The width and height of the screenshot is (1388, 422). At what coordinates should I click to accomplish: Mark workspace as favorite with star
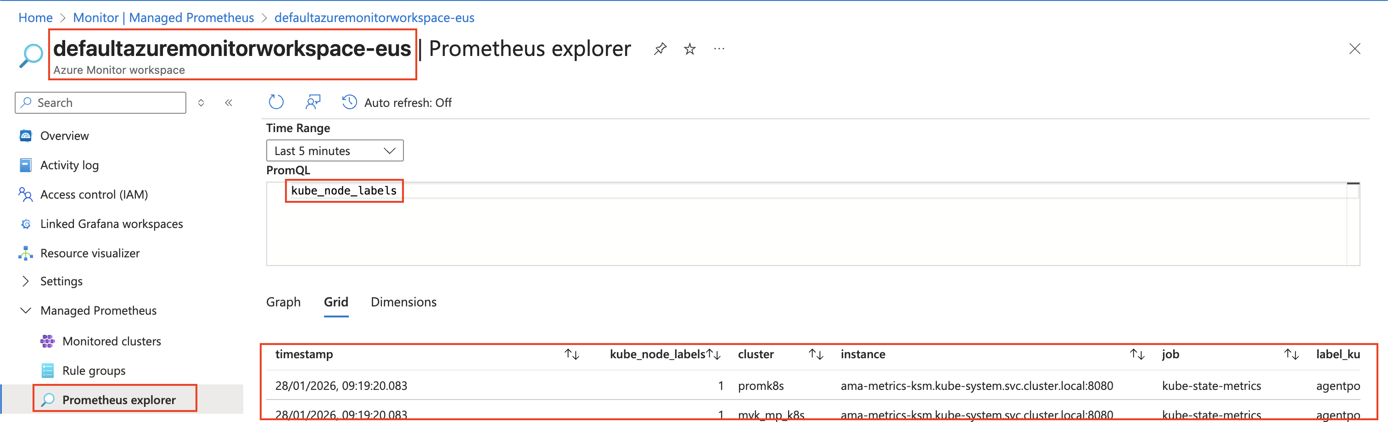[690, 49]
